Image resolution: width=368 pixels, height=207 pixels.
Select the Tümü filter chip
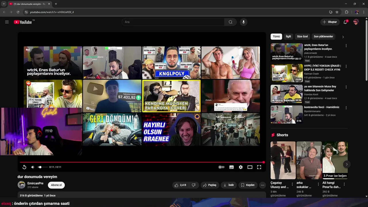276,37
